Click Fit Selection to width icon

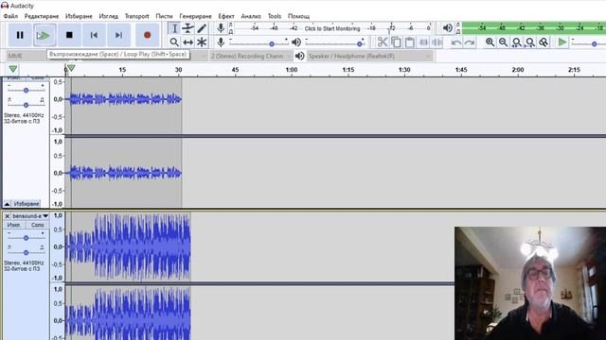point(517,42)
